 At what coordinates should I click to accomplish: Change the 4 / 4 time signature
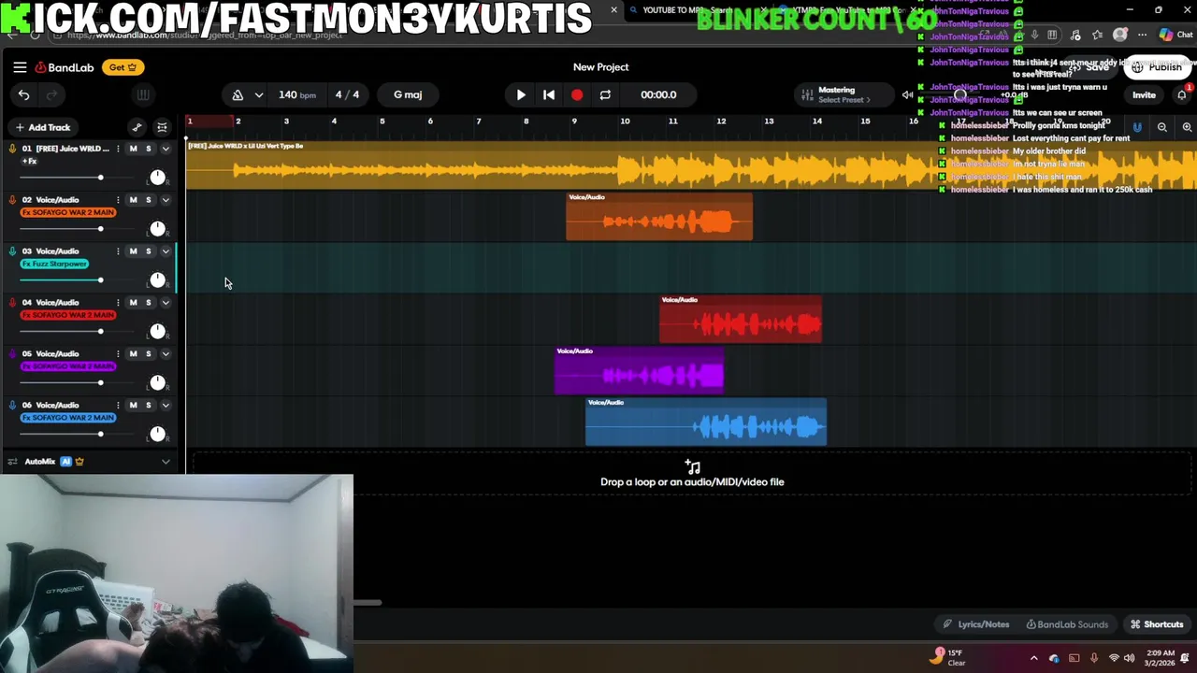click(x=347, y=94)
